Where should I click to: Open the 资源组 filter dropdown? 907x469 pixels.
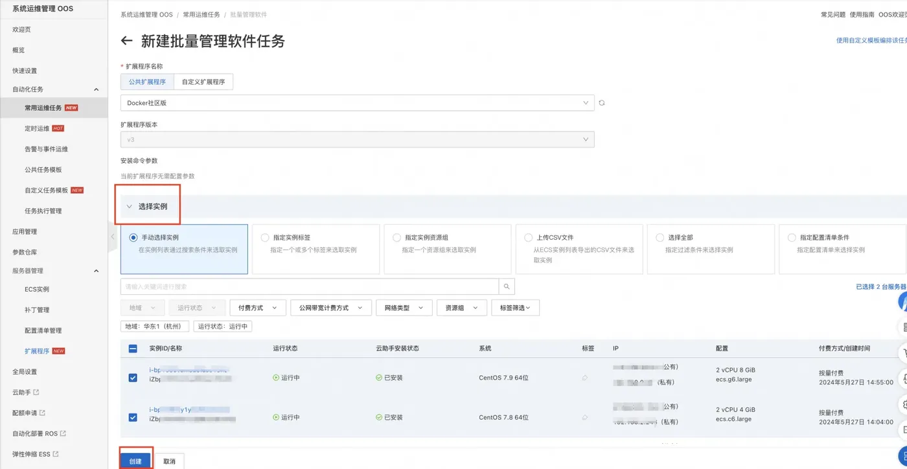tap(461, 308)
